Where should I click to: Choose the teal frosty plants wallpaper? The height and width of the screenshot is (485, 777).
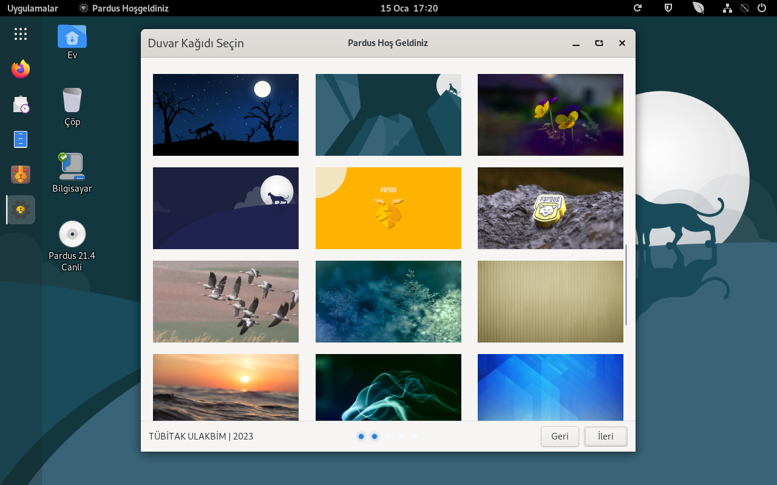click(x=388, y=301)
